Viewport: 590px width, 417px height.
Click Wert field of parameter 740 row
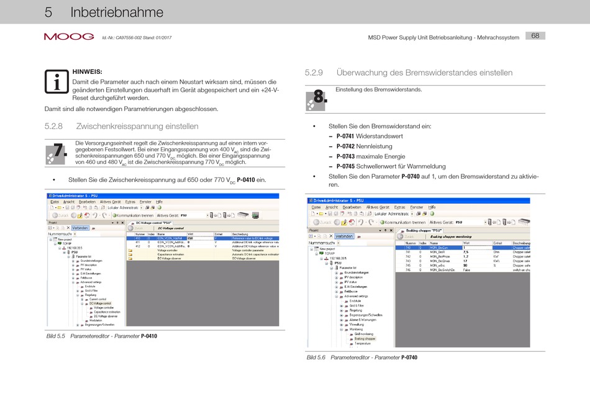[477, 248]
